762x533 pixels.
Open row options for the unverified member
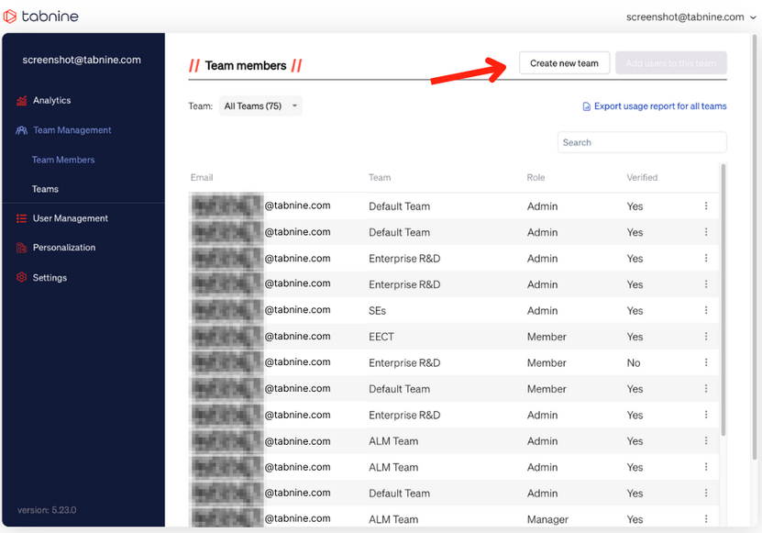[x=706, y=363]
